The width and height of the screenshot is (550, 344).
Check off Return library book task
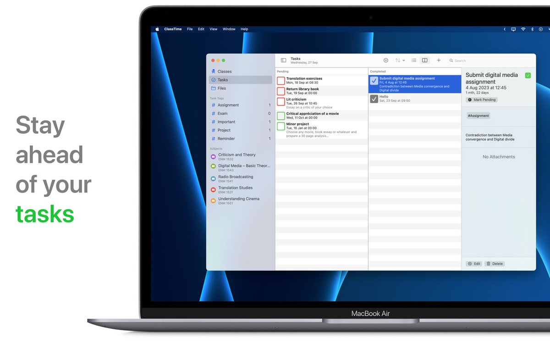pos(281,91)
